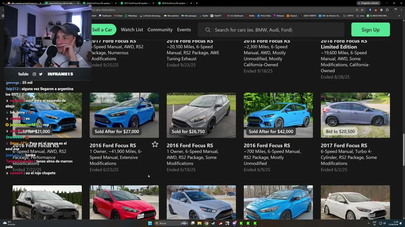Open a new browser tab
The height and width of the screenshot is (227, 405).
(x=197, y=3)
